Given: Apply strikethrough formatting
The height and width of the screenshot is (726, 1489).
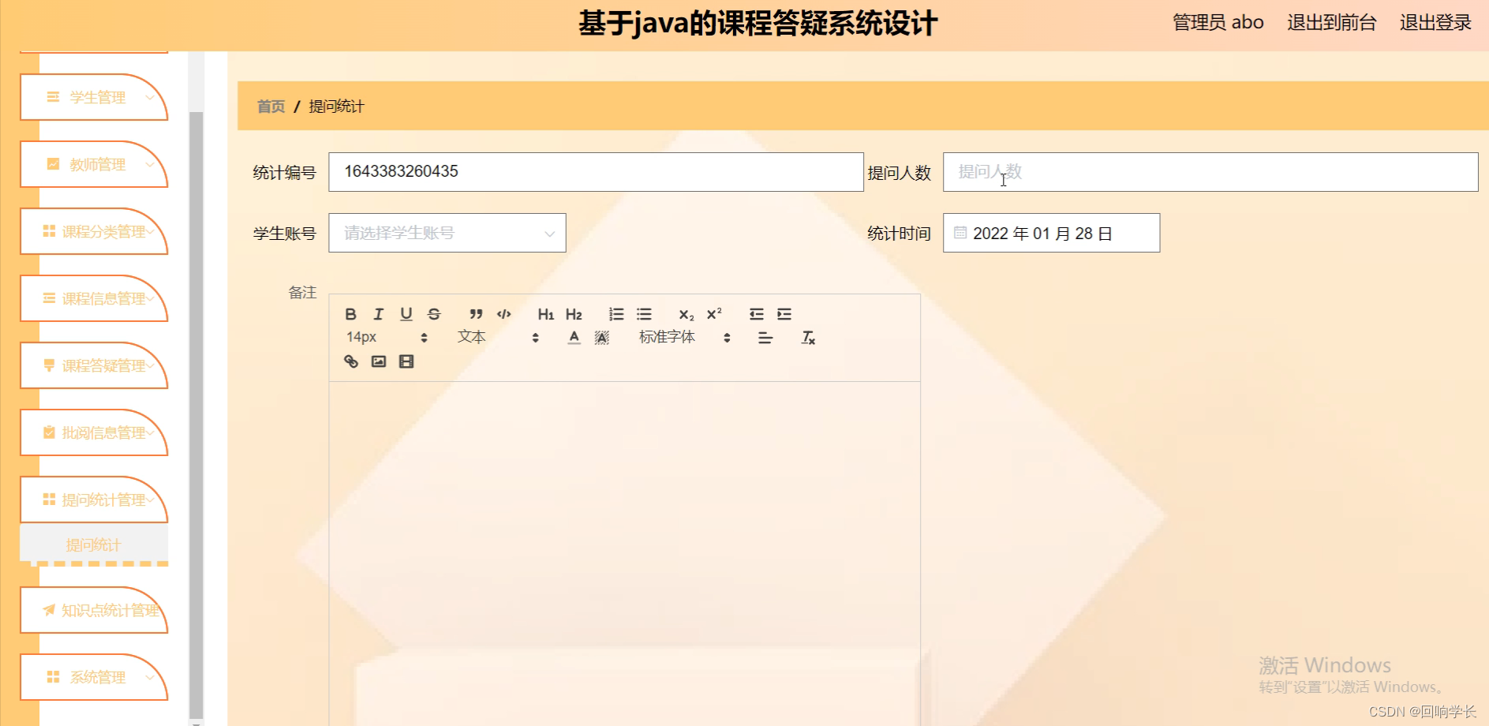Looking at the screenshot, I should (433, 313).
